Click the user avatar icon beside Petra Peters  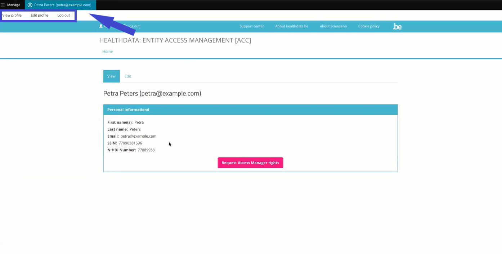(x=30, y=5)
